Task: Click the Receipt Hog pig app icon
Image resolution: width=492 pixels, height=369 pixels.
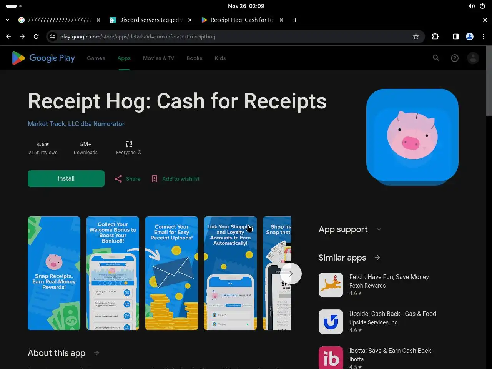Action: (412, 135)
